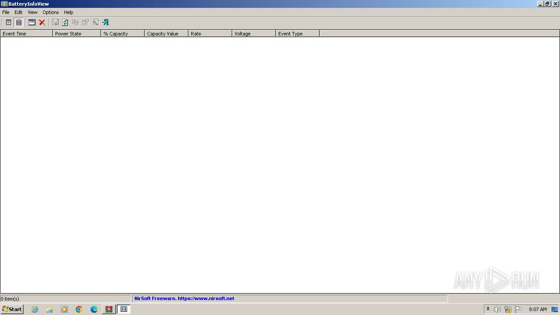
Task: Open Windows Media Player taskbar icon
Action: coord(64,309)
